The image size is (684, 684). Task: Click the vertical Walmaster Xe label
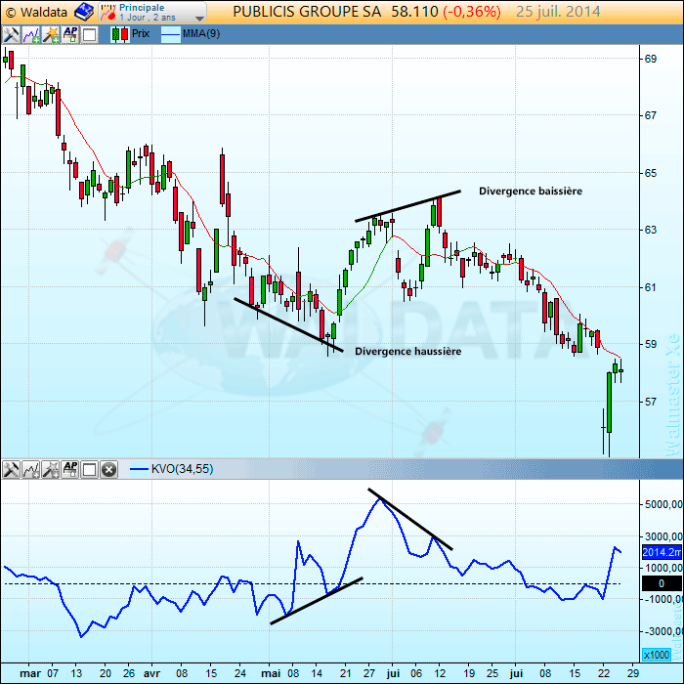coord(674,395)
